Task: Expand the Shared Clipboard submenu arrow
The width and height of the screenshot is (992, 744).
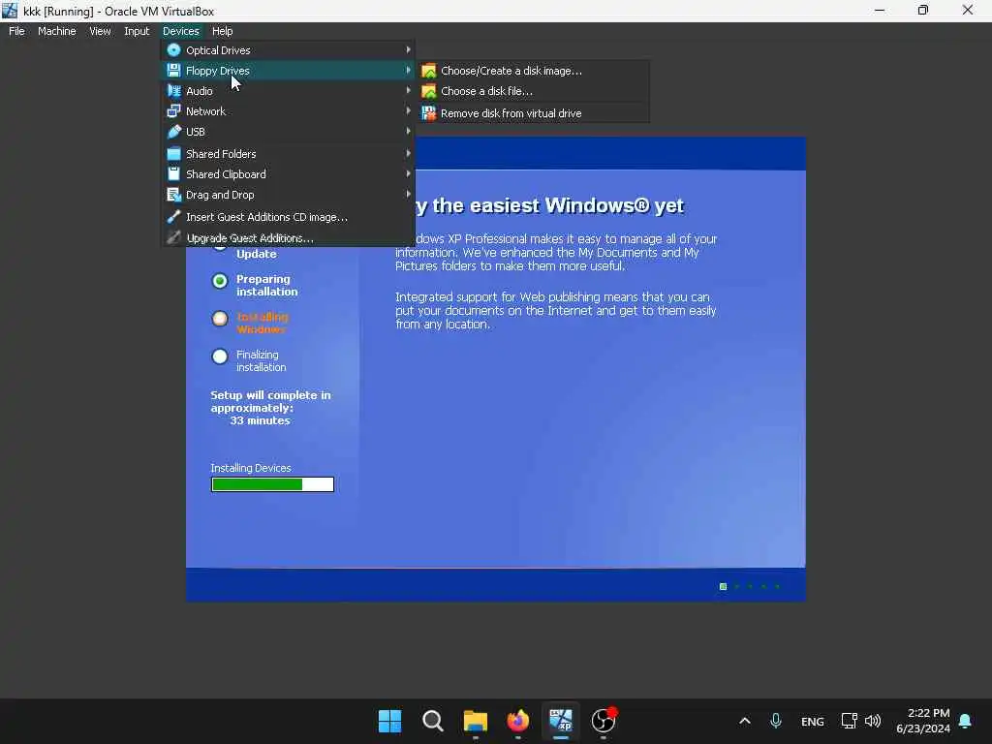Action: click(408, 173)
